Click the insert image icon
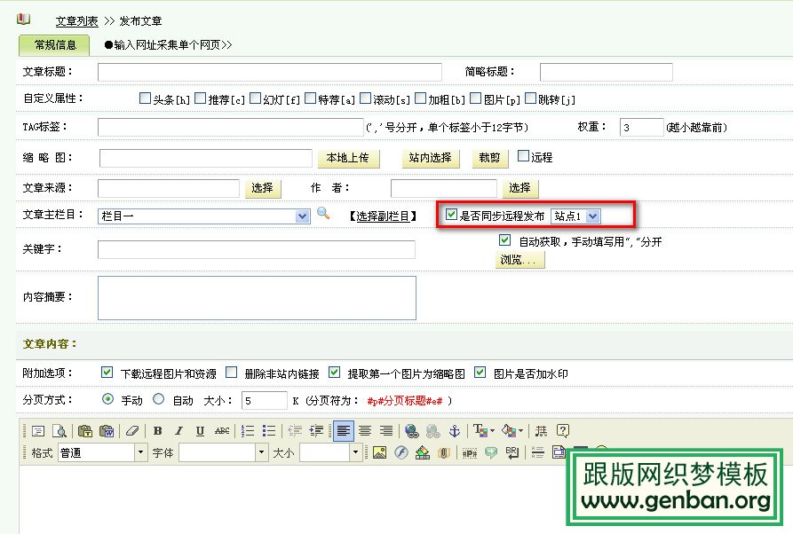Image resolution: width=793 pixels, height=534 pixels. pos(379,452)
